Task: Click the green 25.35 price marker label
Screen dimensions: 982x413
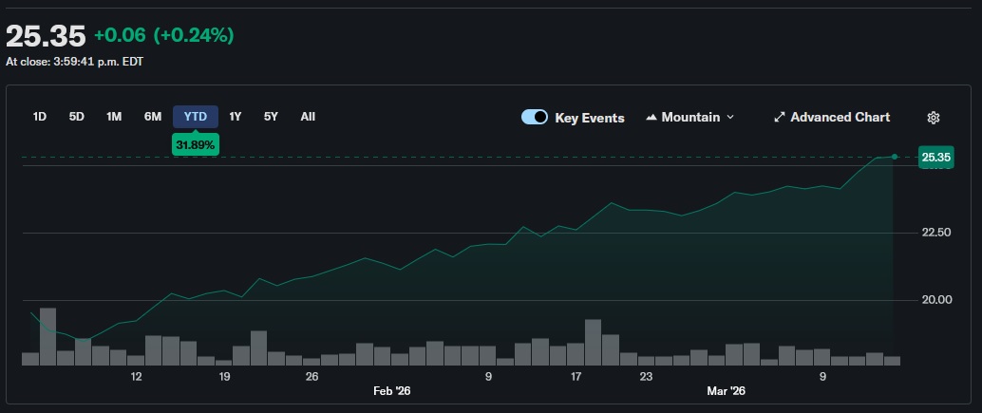Action: pos(936,157)
